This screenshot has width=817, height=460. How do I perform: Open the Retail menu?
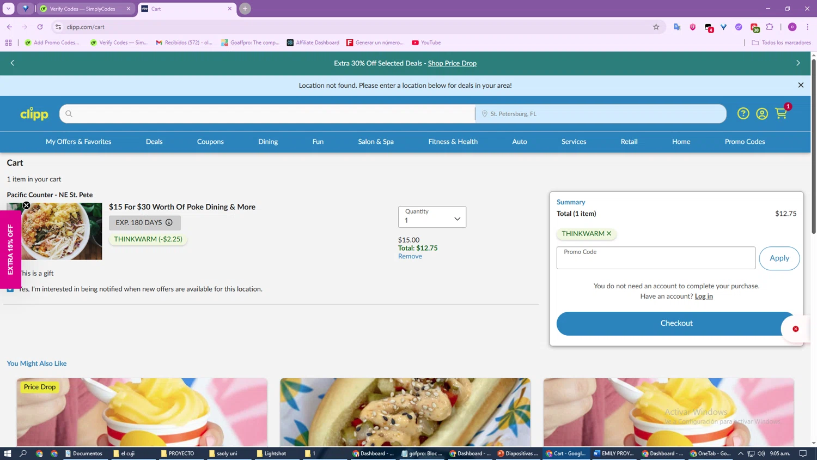(629, 142)
